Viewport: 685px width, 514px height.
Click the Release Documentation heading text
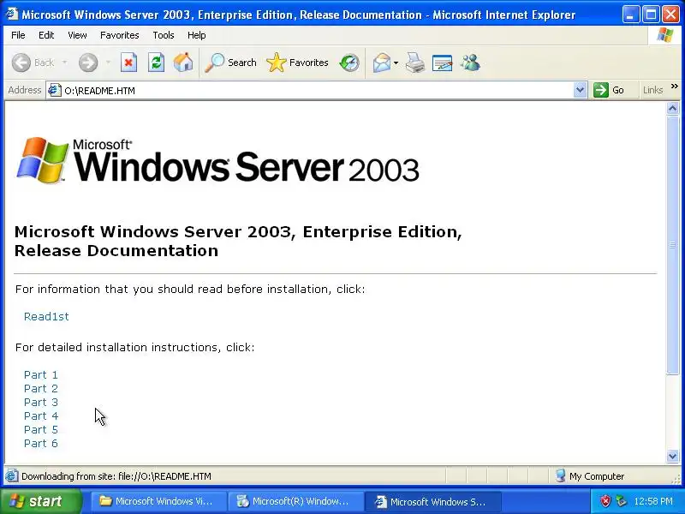point(116,251)
